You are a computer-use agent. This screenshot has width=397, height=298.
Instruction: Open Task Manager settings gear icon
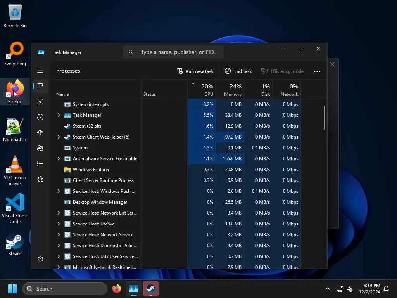(x=40, y=259)
